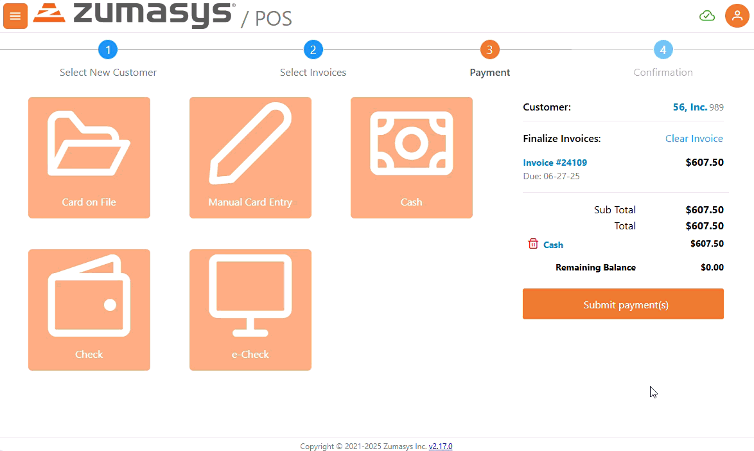Open the 56, Inc. customer link
Screen dimensions: 754x451
point(690,107)
